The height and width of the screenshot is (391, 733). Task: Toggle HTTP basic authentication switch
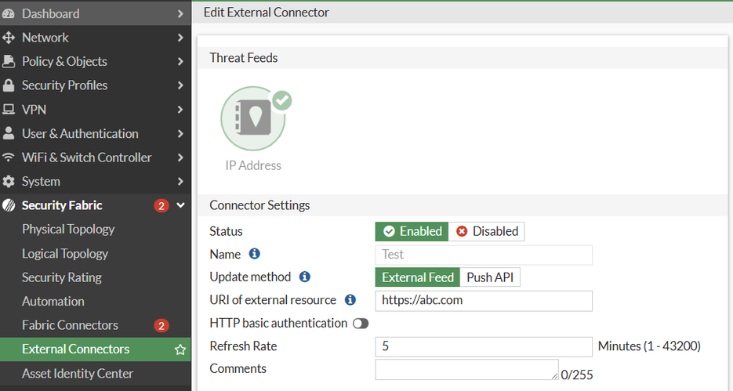361,323
